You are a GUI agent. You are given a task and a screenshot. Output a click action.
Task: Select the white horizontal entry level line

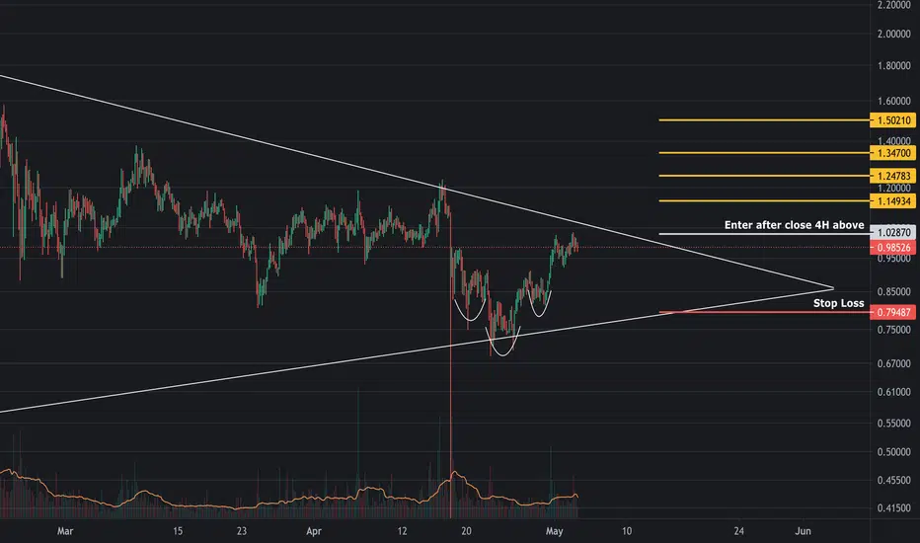click(x=764, y=234)
